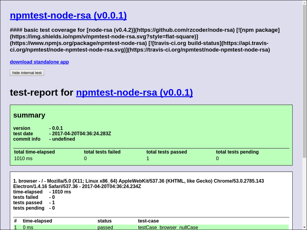Click the test date timestamp value
307x230 pixels.
click(81, 134)
